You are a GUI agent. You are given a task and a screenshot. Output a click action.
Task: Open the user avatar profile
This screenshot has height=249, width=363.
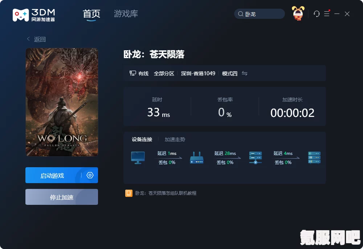(298, 13)
